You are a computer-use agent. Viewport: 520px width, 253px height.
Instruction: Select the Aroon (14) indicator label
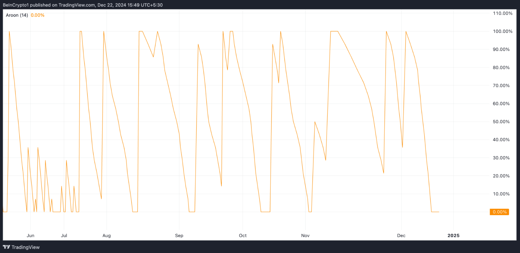[x=17, y=15]
